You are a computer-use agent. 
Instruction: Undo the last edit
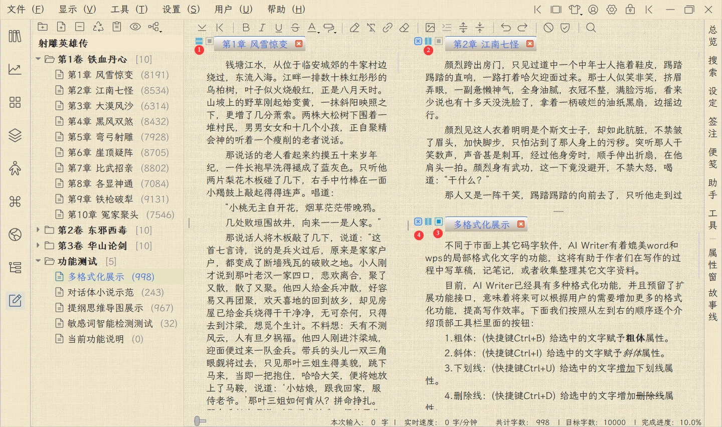[x=506, y=28]
